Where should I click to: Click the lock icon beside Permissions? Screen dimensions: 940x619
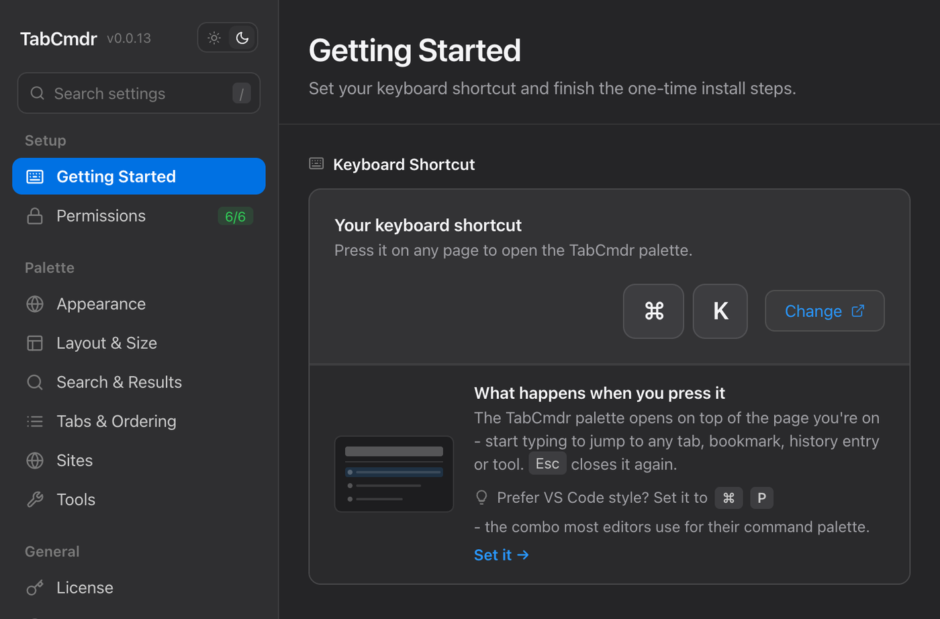tap(35, 216)
